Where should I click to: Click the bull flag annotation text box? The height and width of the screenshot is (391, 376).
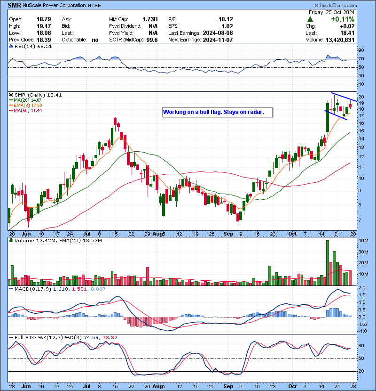click(x=218, y=112)
